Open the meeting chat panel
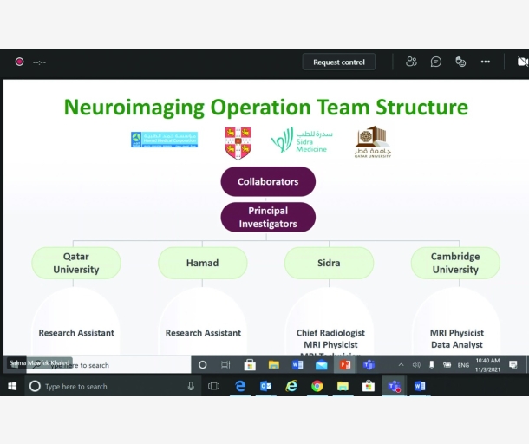The width and height of the screenshot is (529, 444). [436, 62]
